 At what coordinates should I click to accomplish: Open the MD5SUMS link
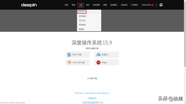point(79,93)
